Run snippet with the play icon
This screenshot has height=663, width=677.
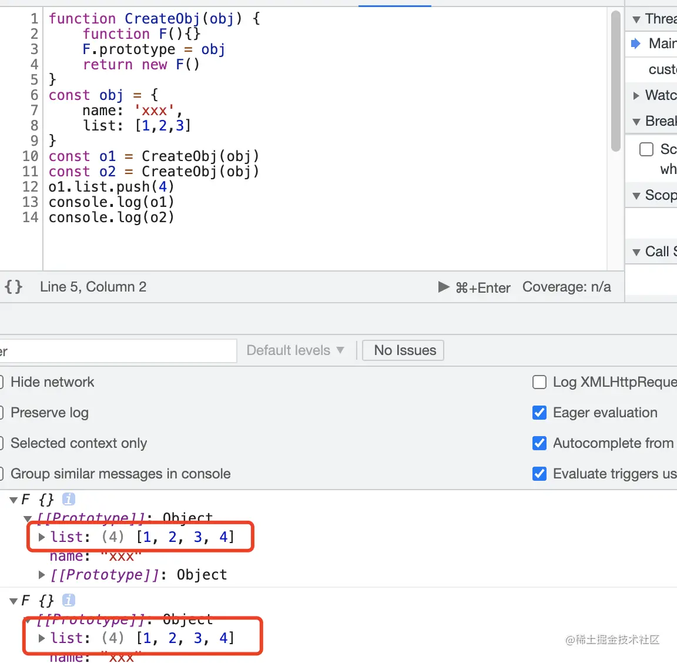coord(444,287)
